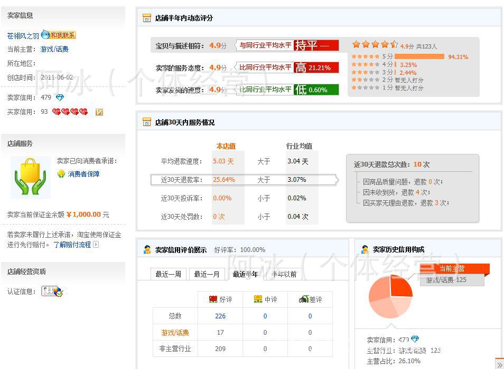Switch to the 半年以前 tab
This screenshot has height=369, width=504.
point(282,274)
